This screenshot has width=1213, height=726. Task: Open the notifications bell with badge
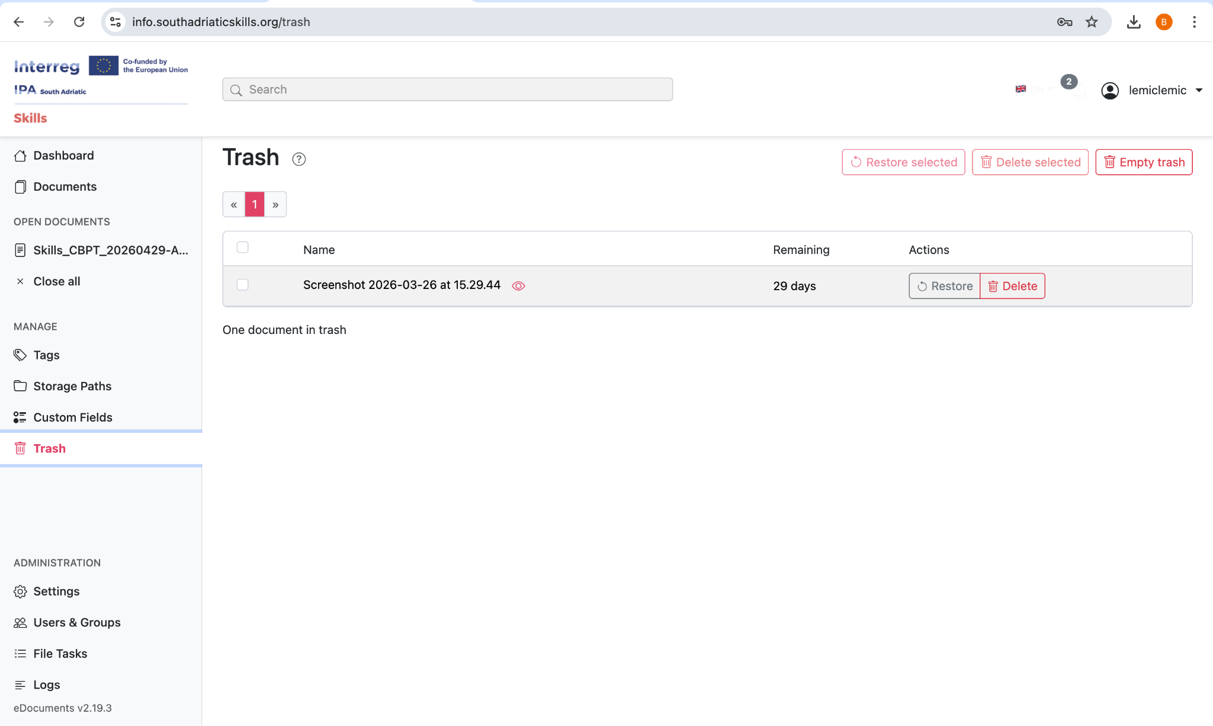1078,91
